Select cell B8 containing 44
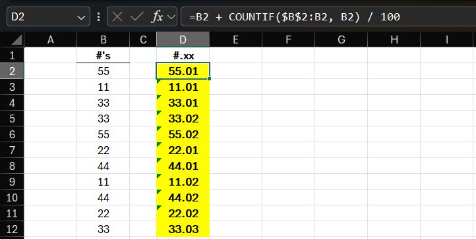 coord(104,166)
